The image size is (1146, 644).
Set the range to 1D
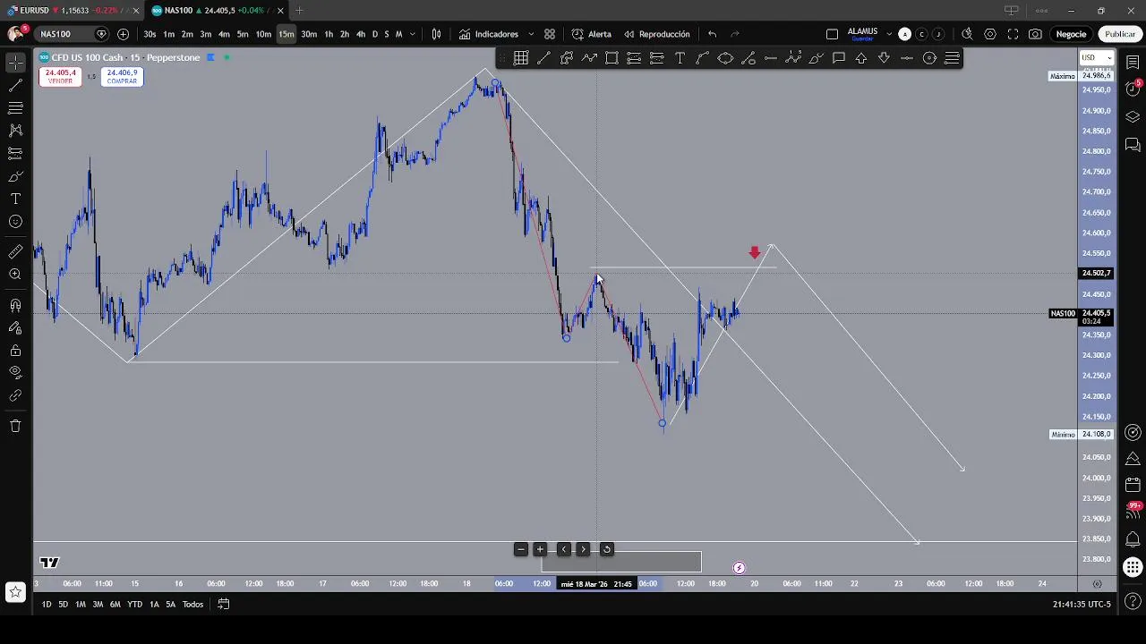click(x=46, y=604)
